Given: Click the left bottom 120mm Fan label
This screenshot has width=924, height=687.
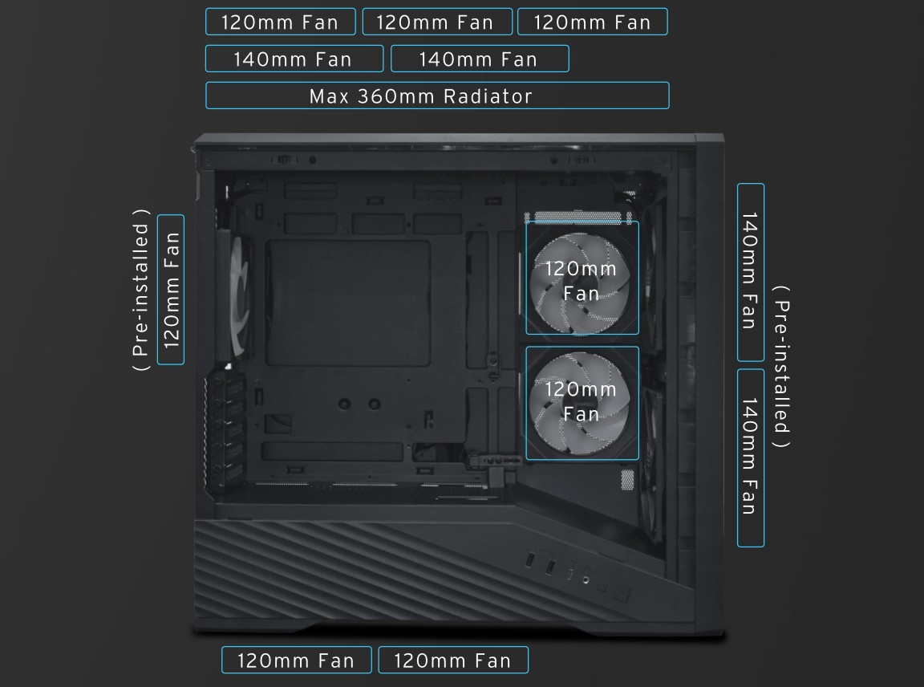Looking at the screenshot, I should click(297, 660).
